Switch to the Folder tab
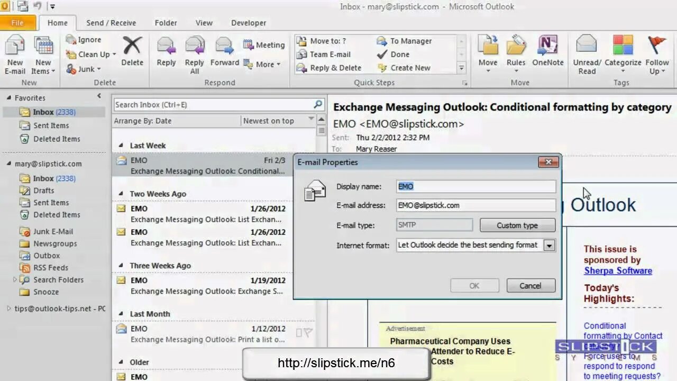 pos(166,23)
